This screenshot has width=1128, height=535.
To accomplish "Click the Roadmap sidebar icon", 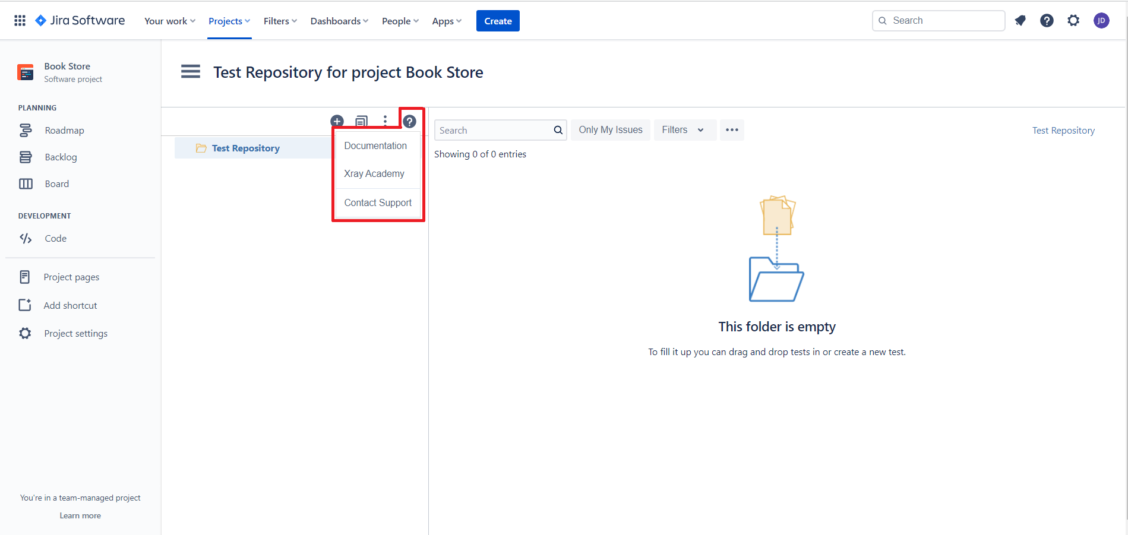I will click(x=26, y=130).
